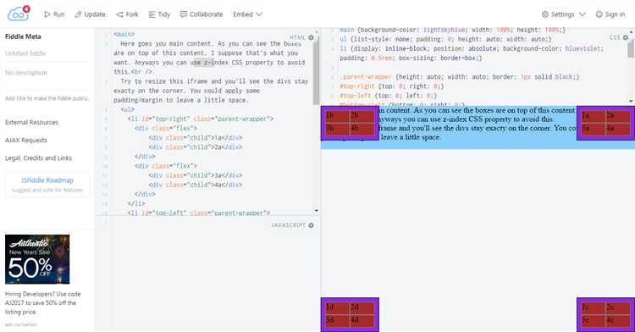Run the fiddle
The image size is (635, 332).
54,14
